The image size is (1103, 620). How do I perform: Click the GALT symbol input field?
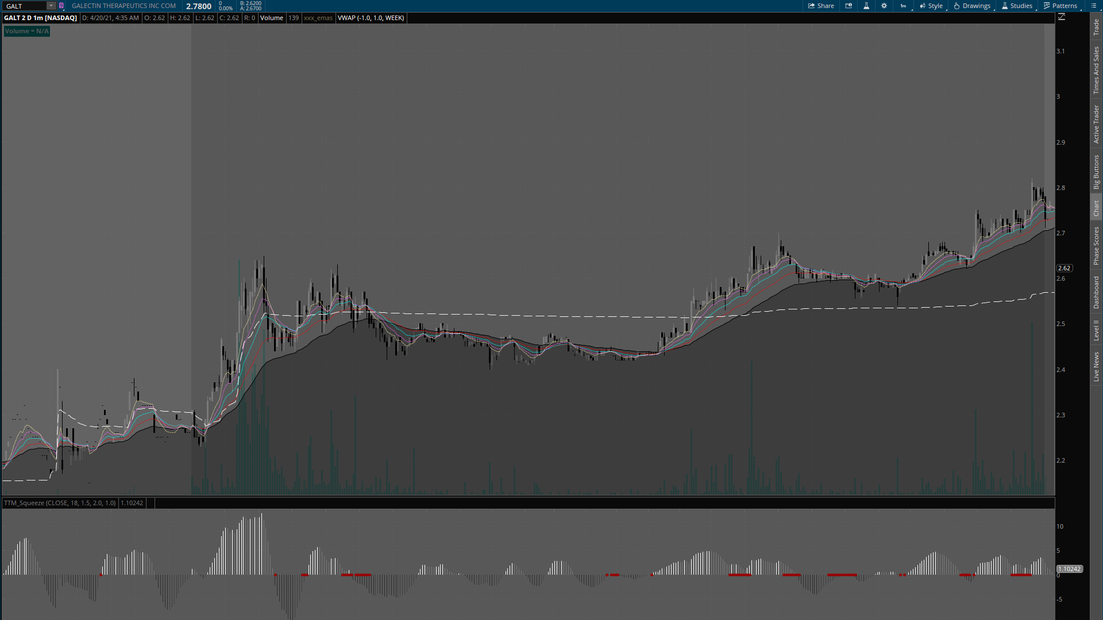coord(24,6)
